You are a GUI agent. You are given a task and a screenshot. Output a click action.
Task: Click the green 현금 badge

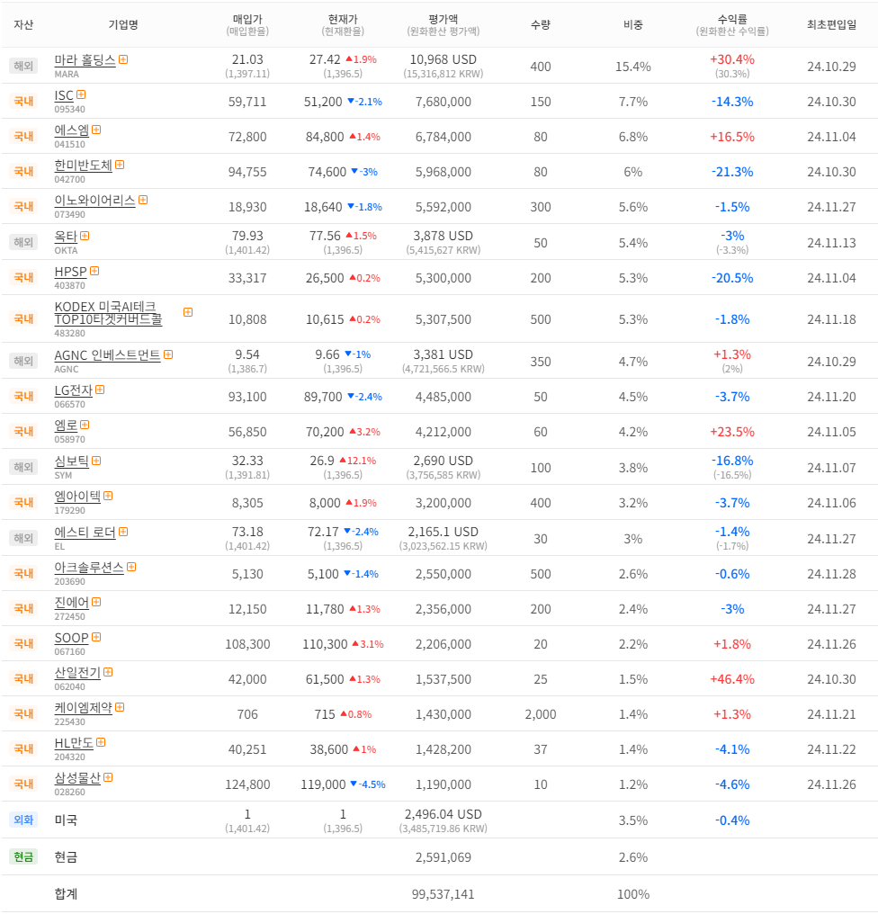[x=23, y=856]
